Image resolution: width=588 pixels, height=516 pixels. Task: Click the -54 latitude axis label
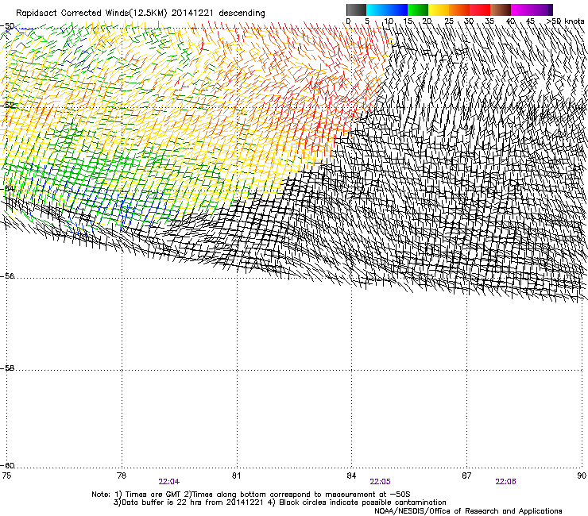point(7,188)
